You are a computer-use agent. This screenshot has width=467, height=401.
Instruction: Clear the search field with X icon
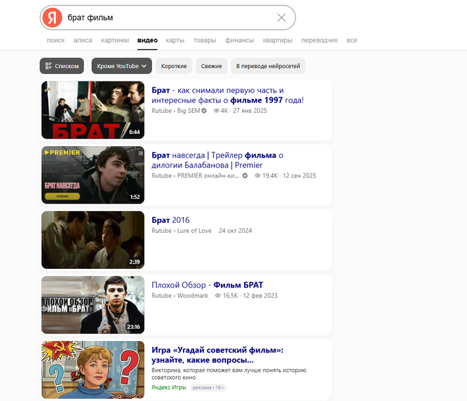(x=282, y=17)
